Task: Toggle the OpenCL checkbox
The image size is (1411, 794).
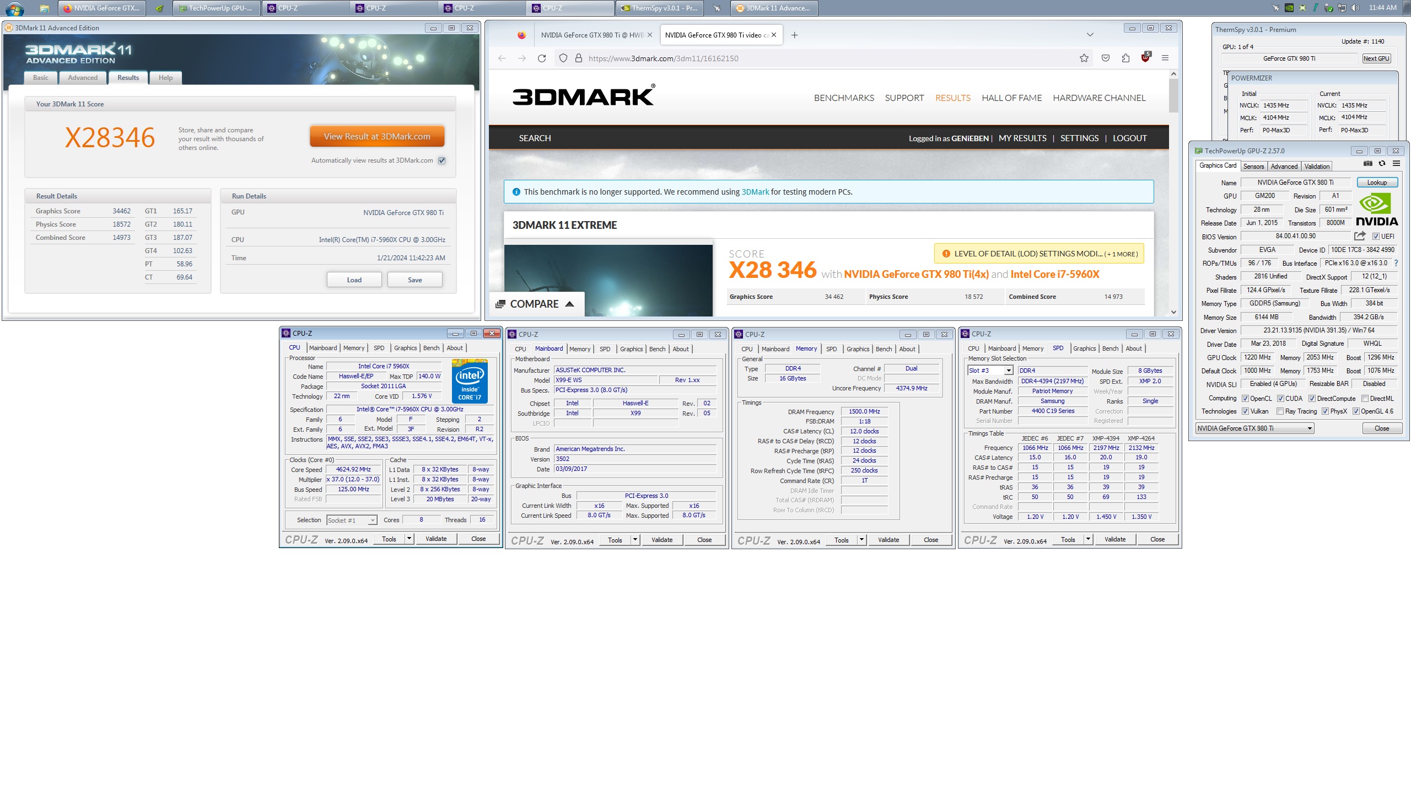Action: (x=1245, y=399)
